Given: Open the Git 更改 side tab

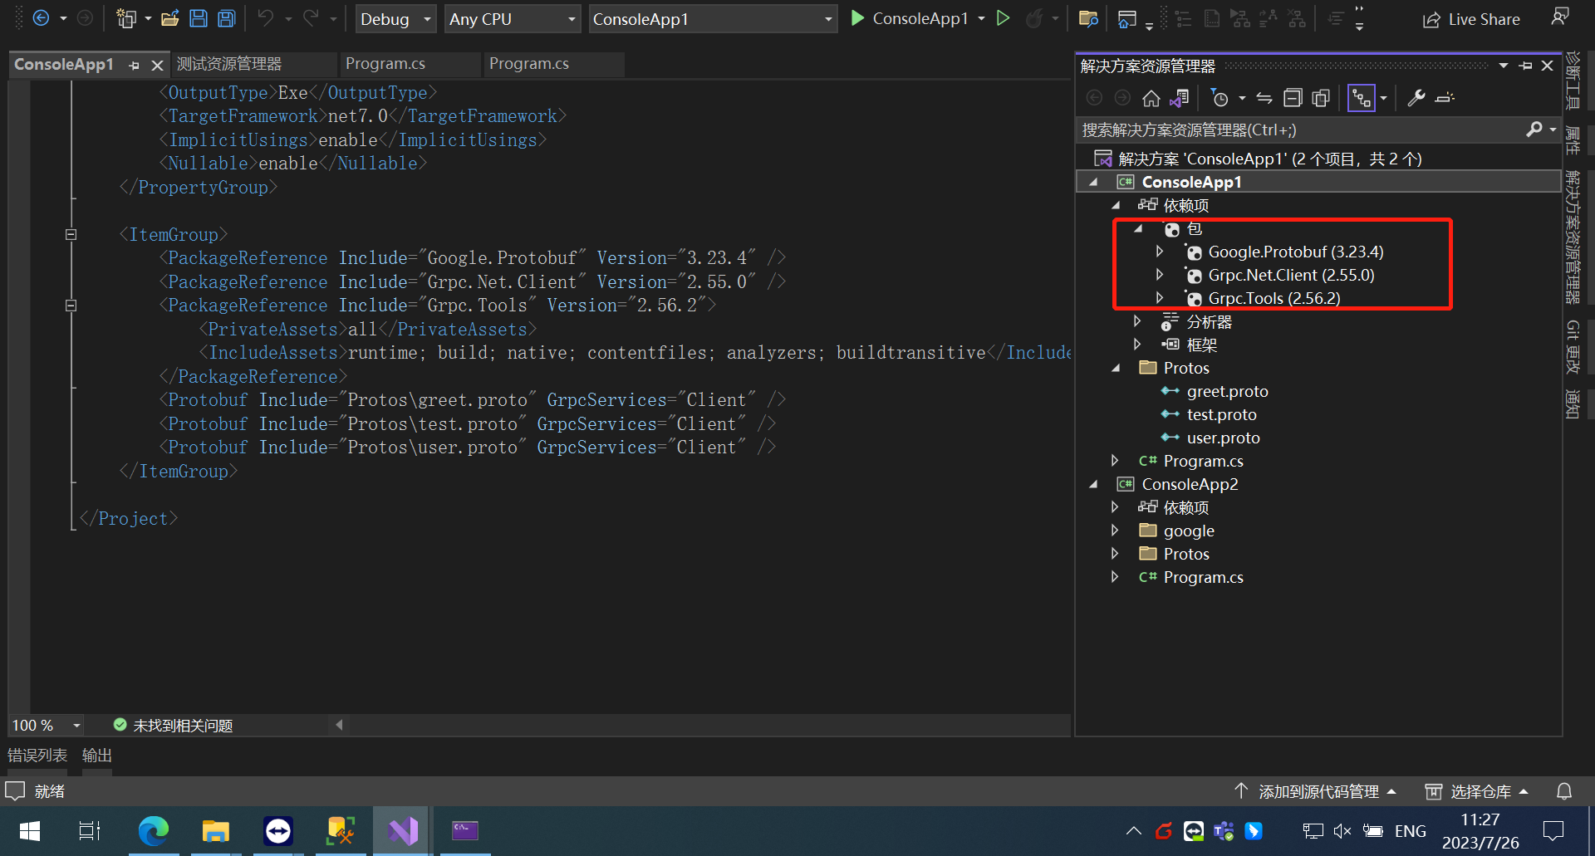Looking at the screenshot, I should (1573, 347).
